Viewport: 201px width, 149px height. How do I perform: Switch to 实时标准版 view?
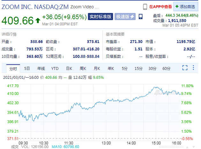tap(100, 17)
